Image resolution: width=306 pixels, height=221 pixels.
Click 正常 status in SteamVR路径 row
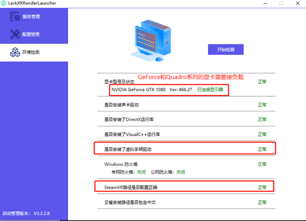(262, 187)
